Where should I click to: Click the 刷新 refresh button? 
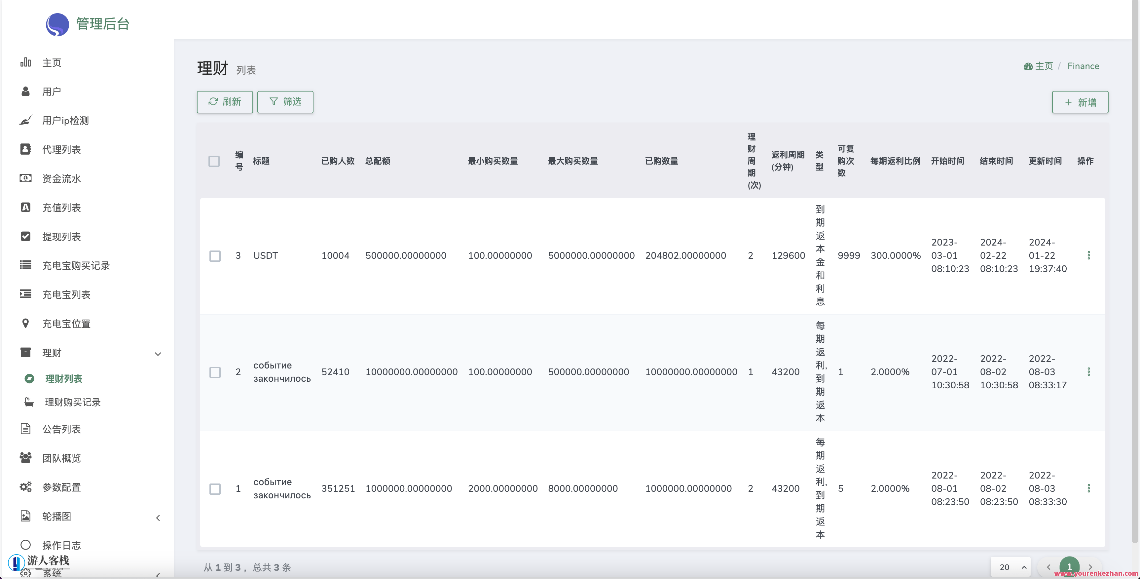(x=225, y=102)
